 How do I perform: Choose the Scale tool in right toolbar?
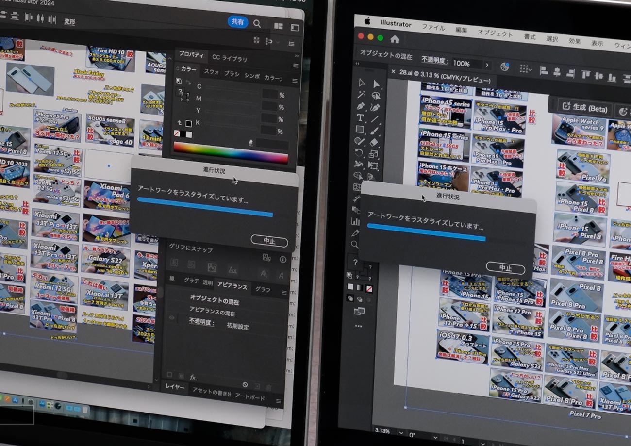click(373, 154)
